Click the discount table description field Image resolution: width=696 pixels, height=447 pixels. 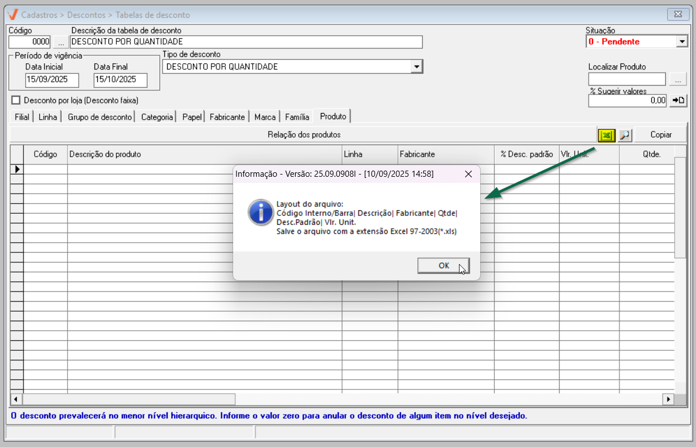pyautogui.click(x=246, y=42)
